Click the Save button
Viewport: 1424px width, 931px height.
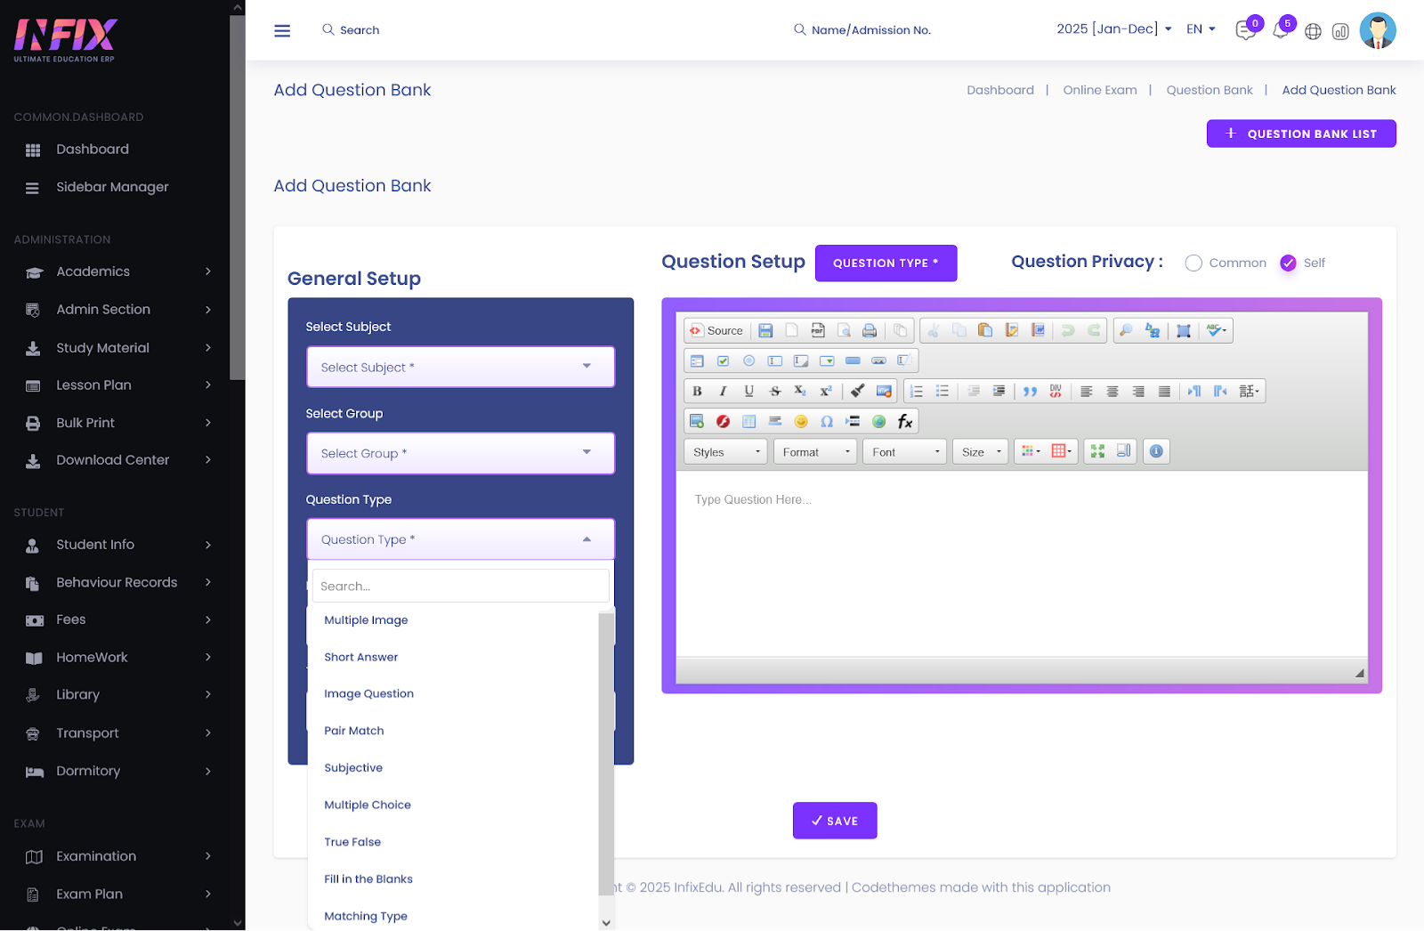tap(834, 822)
